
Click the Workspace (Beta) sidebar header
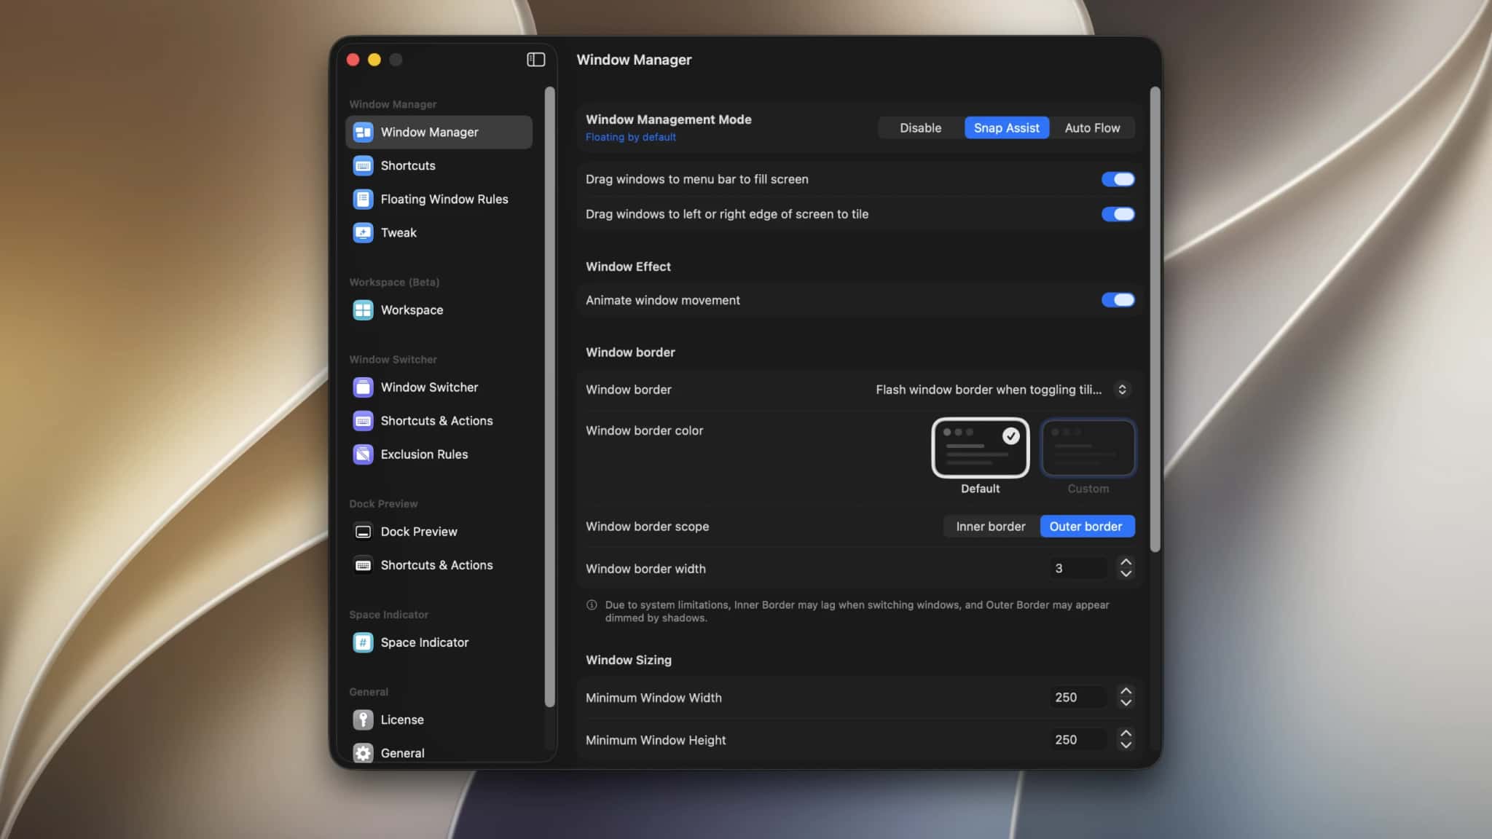pyautogui.click(x=394, y=282)
